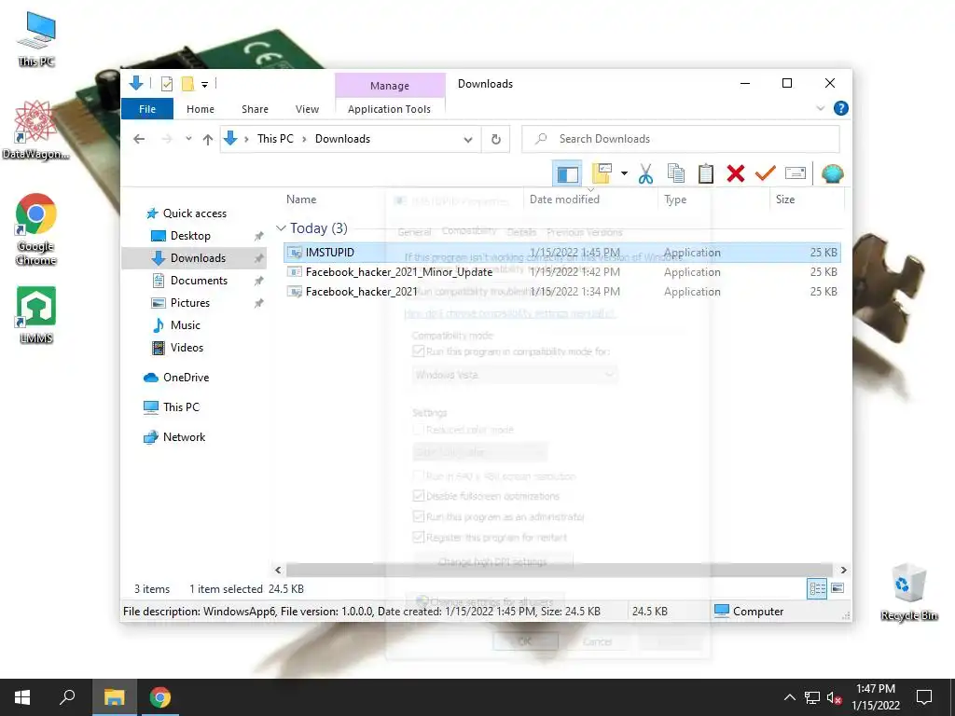The height and width of the screenshot is (716, 955).
Task: Select Quick access in navigation pane
Action: 187,213
